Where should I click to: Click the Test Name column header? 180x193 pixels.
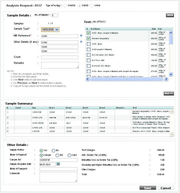coord(95,29)
